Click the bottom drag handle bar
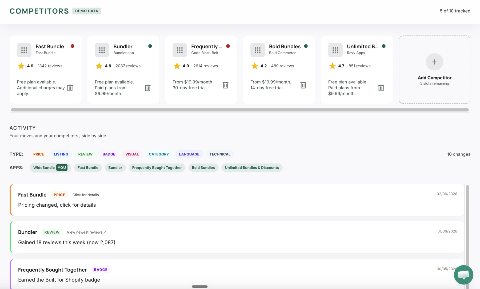 point(200,287)
